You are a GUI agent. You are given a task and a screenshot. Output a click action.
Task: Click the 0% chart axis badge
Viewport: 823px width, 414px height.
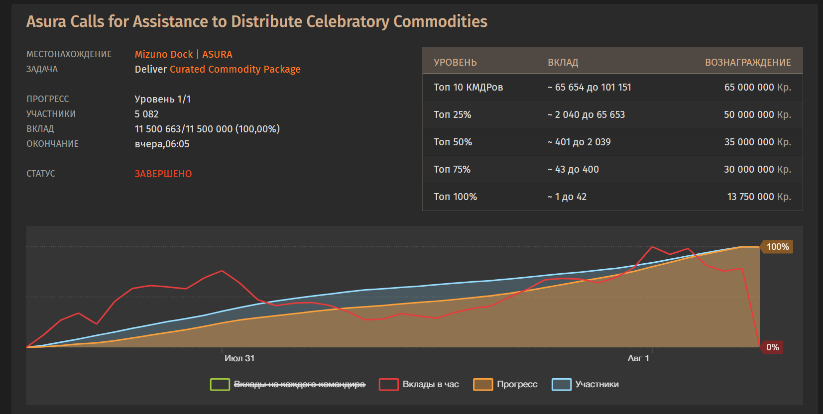point(772,347)
